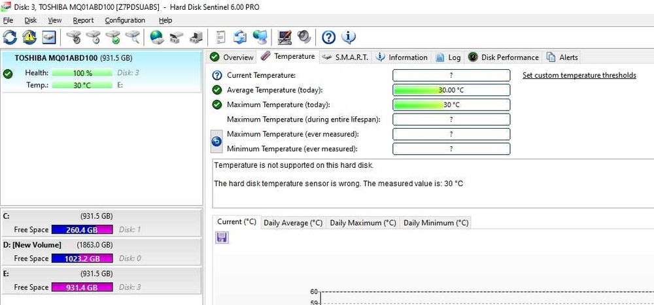Click the 1023.2 GB free space bar
The height and width of the screenshot is (305, 654).
82,259
